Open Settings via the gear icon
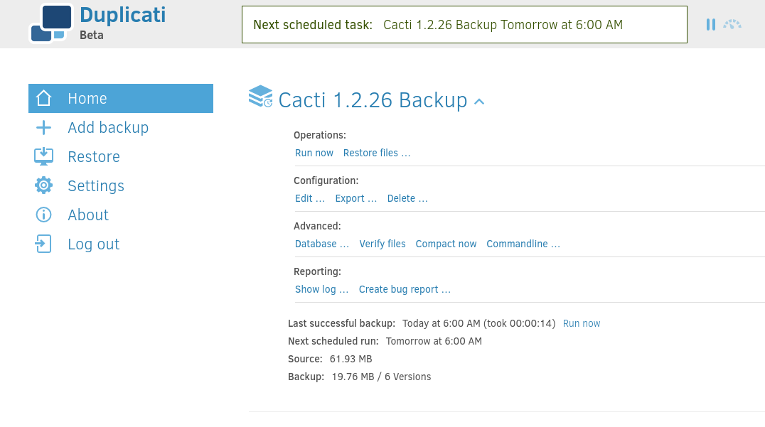Viewport: 765px width, 427px height. pyautogui.click(x=43, y=185)
